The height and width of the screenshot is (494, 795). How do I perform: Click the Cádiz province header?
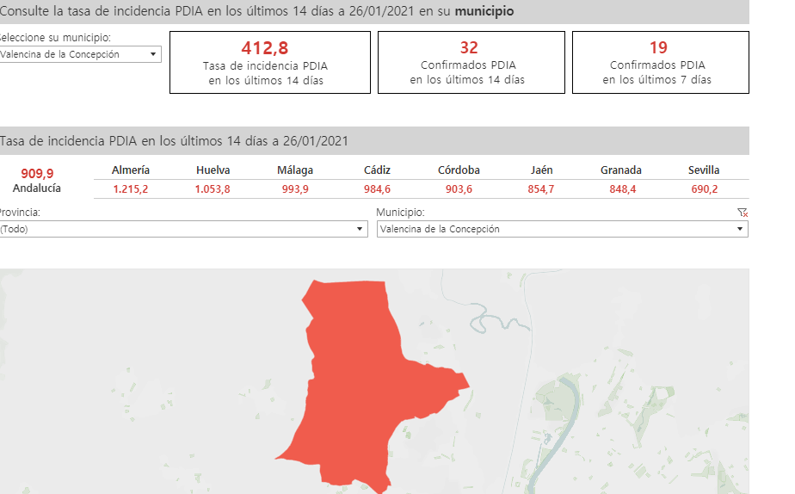(x=377, y=170)
